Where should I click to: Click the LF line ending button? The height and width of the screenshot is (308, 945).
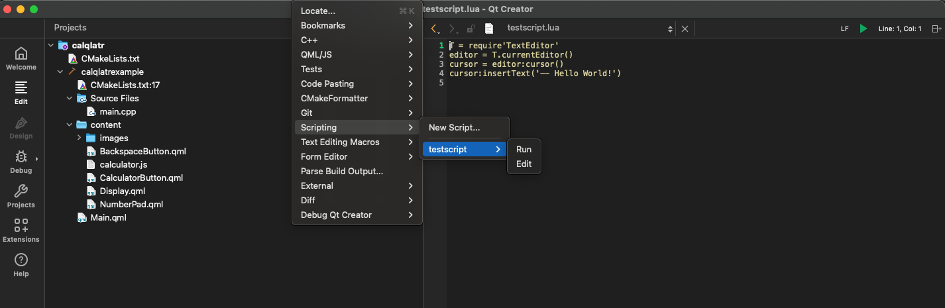pyautogui.click(x=844, y=28)
